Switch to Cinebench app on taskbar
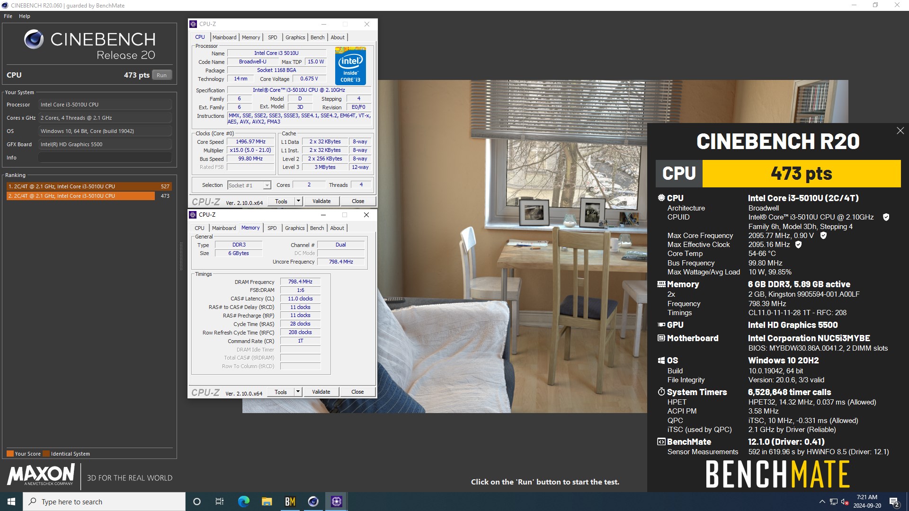Image resolution: width=909 pixels, height=511 pixels. [313, 502]
